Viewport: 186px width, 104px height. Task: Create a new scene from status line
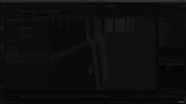click(14, 6)
